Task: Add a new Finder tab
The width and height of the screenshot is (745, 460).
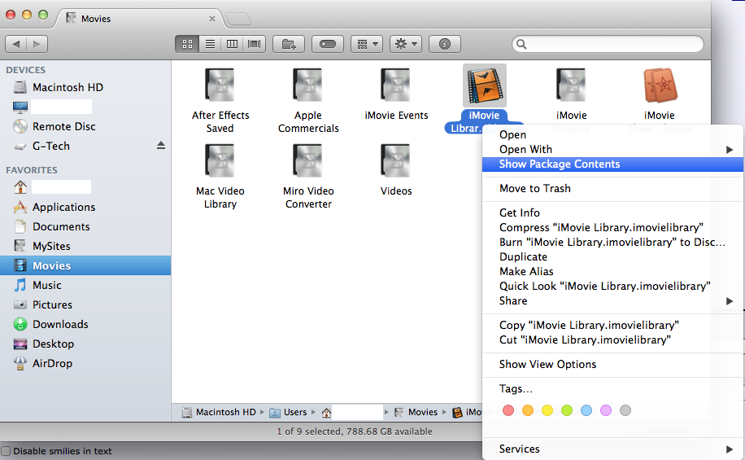Action: [x=238, y=19]
